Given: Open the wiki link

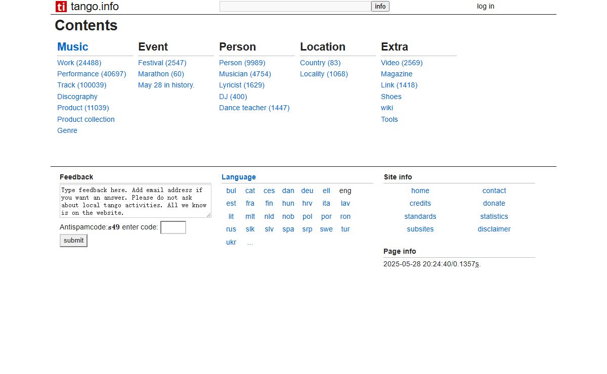Looking at the screenshot, I should pyautogui.click(x=387, y=108).
